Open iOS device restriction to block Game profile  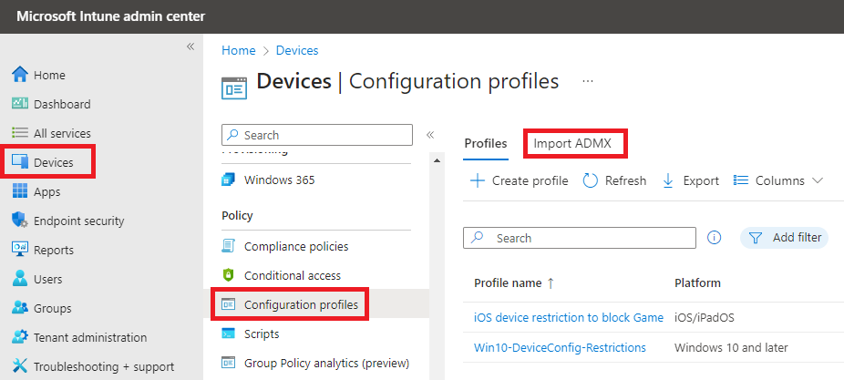[569, 317]
